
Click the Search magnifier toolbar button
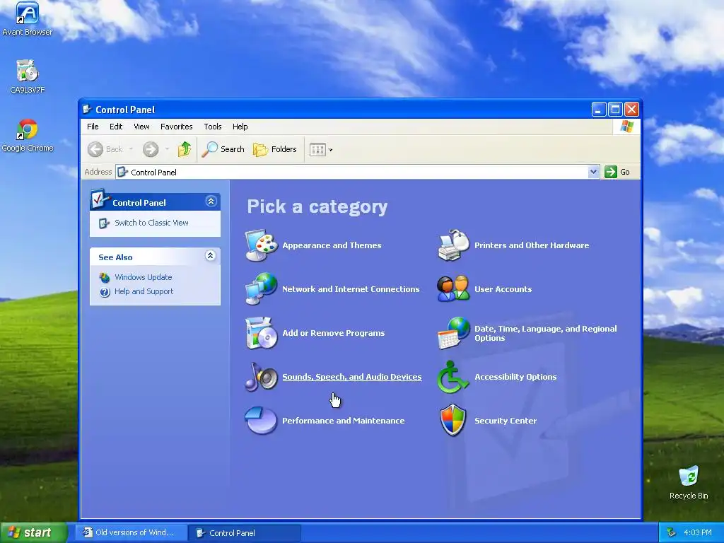point(223,149)
